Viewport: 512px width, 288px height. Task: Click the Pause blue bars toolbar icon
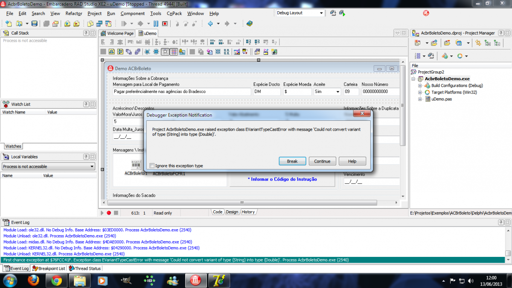point(156,23)
